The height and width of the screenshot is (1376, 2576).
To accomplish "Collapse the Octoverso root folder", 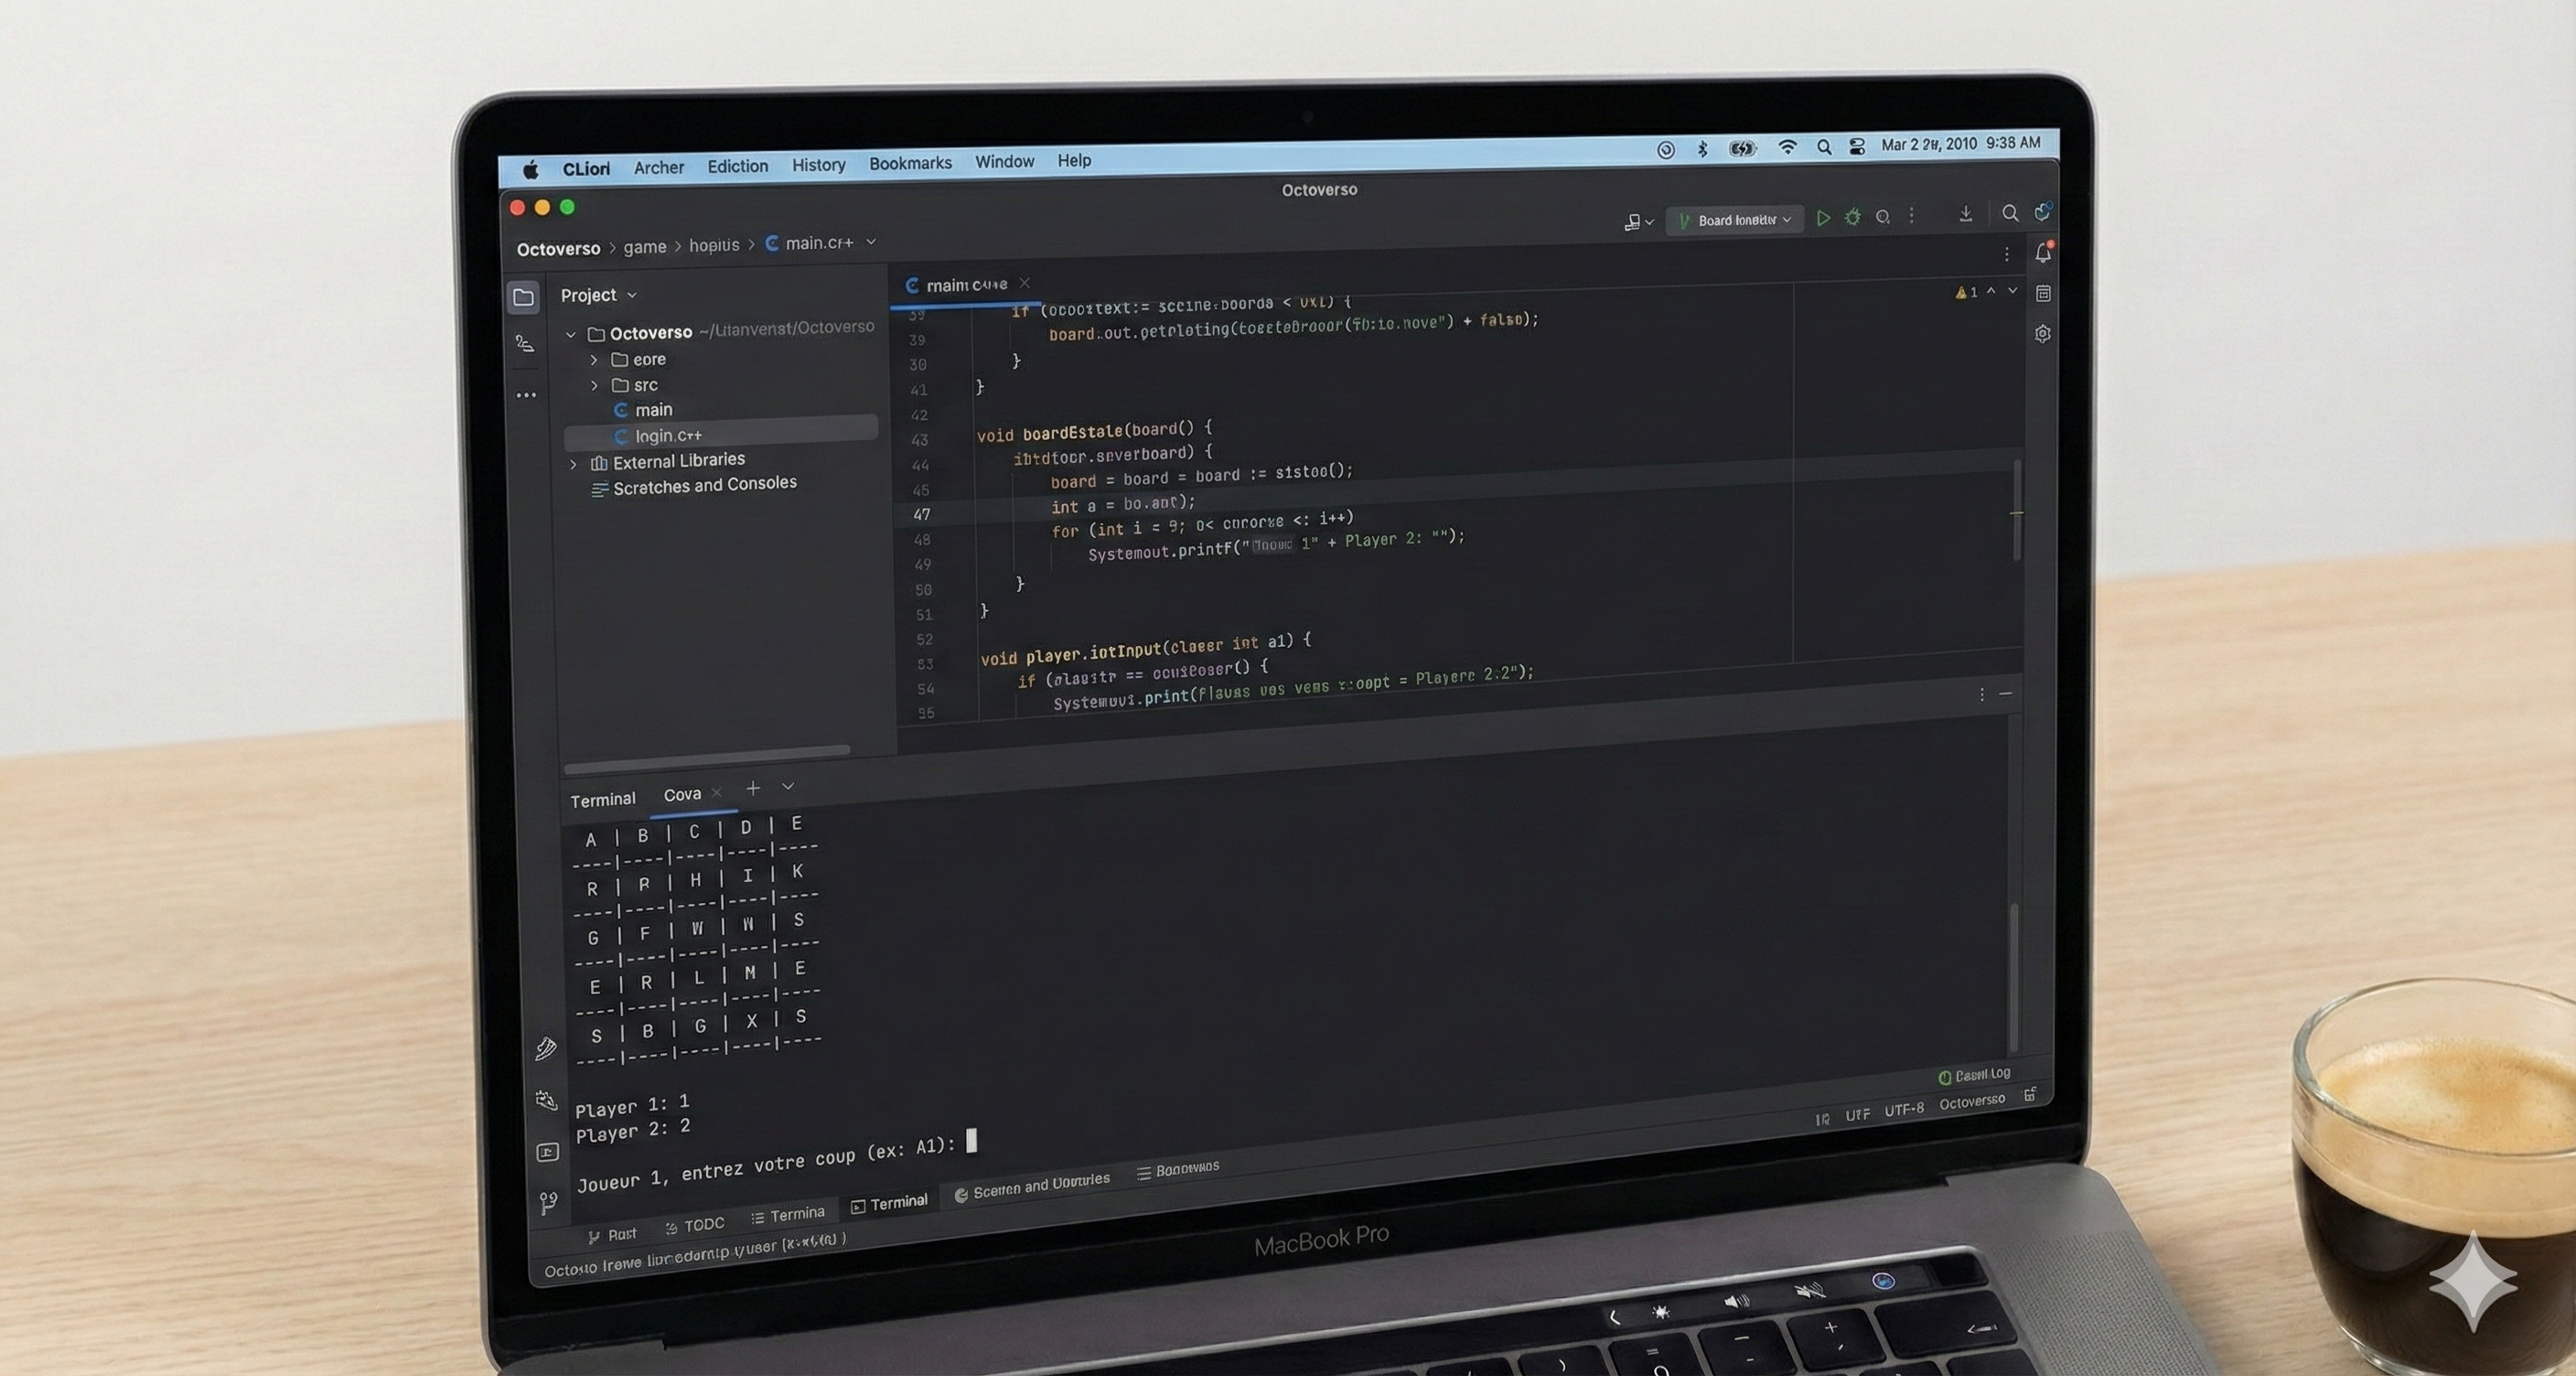I will tap(571, 334).
